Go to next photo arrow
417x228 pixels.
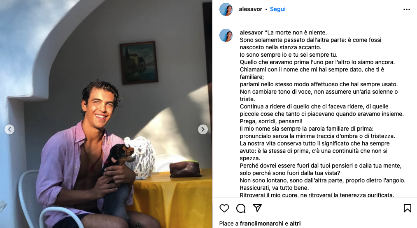(x=203, y=129)
